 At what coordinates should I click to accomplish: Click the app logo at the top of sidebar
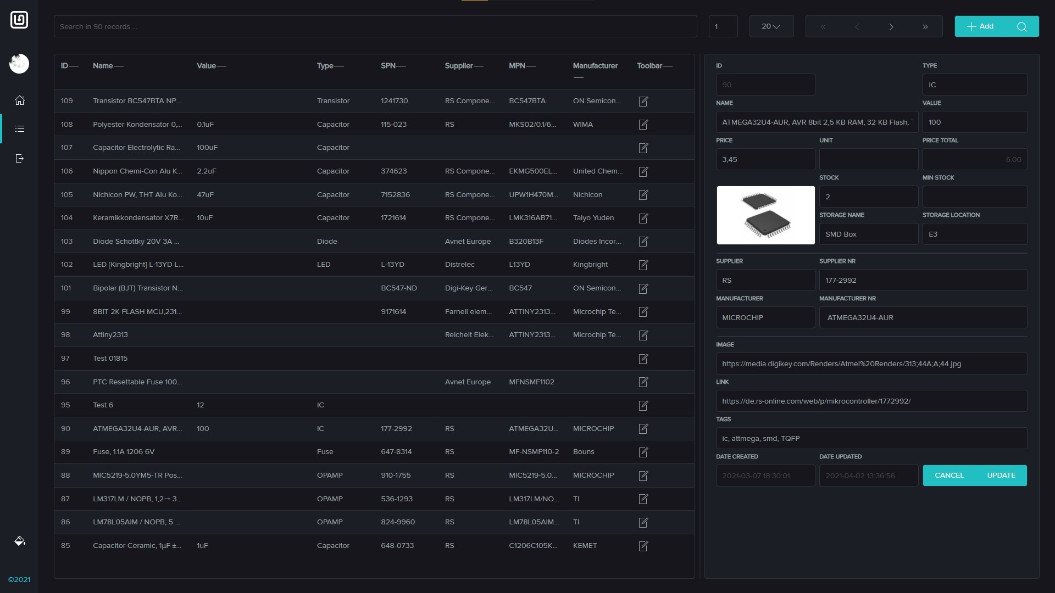[x=19, y=20]
